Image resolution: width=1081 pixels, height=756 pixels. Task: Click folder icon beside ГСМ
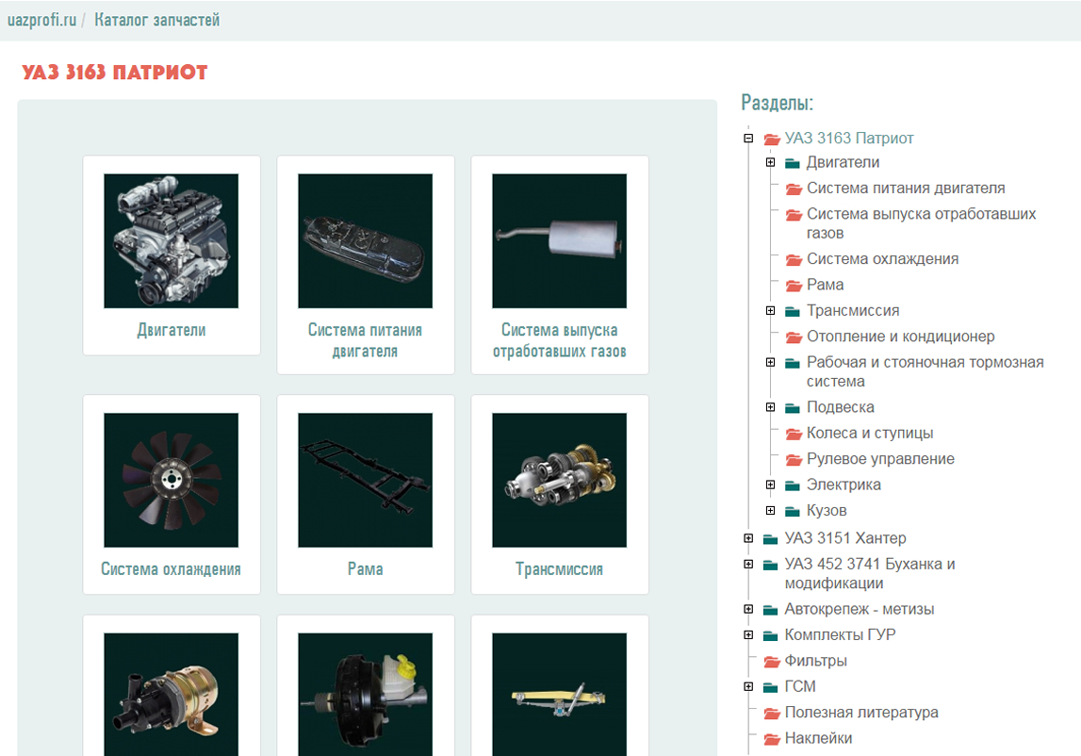coord(771,687)
